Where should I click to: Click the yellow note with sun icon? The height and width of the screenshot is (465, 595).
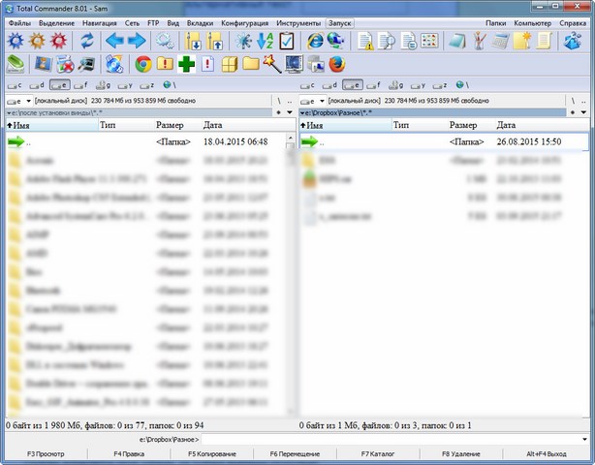[522, 41]
